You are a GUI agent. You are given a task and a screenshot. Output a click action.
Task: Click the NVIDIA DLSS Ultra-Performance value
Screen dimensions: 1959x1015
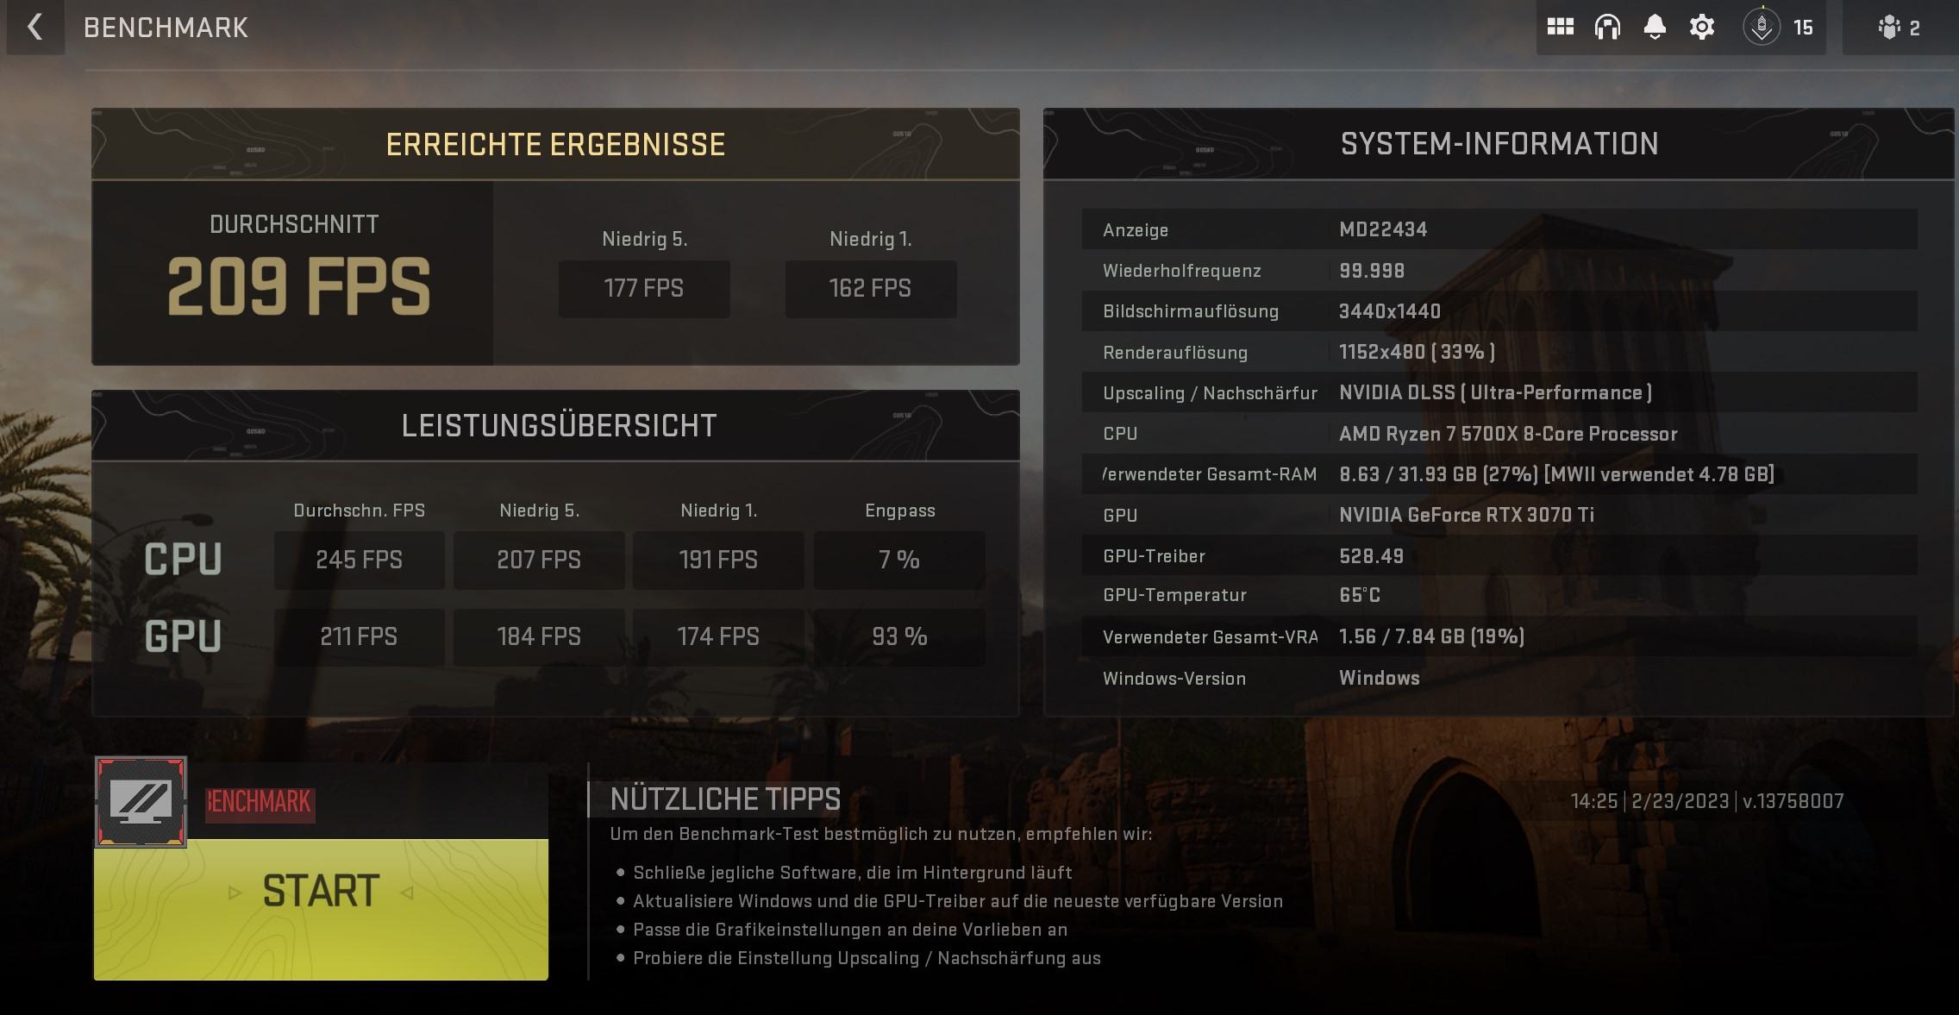(x=1495, y=392)
